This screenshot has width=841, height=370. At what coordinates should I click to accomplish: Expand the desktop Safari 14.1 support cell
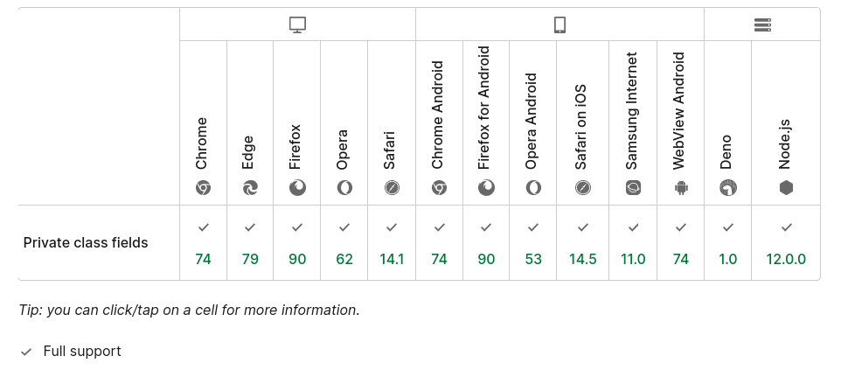tap(392, 243)
